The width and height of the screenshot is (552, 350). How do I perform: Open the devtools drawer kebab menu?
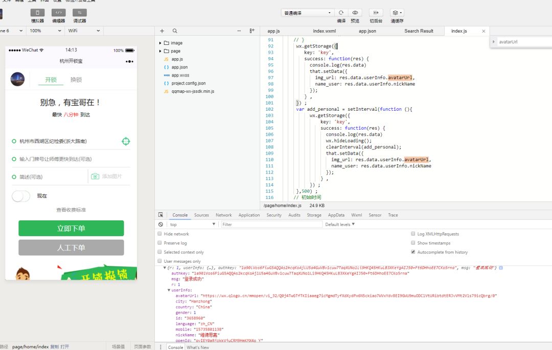tap(160, 347)
